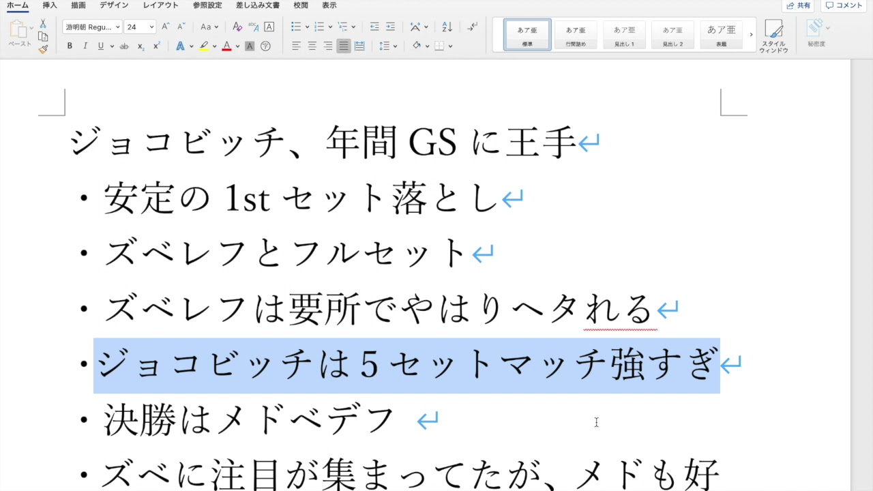Toggle bold formatting

pos(70,46)
